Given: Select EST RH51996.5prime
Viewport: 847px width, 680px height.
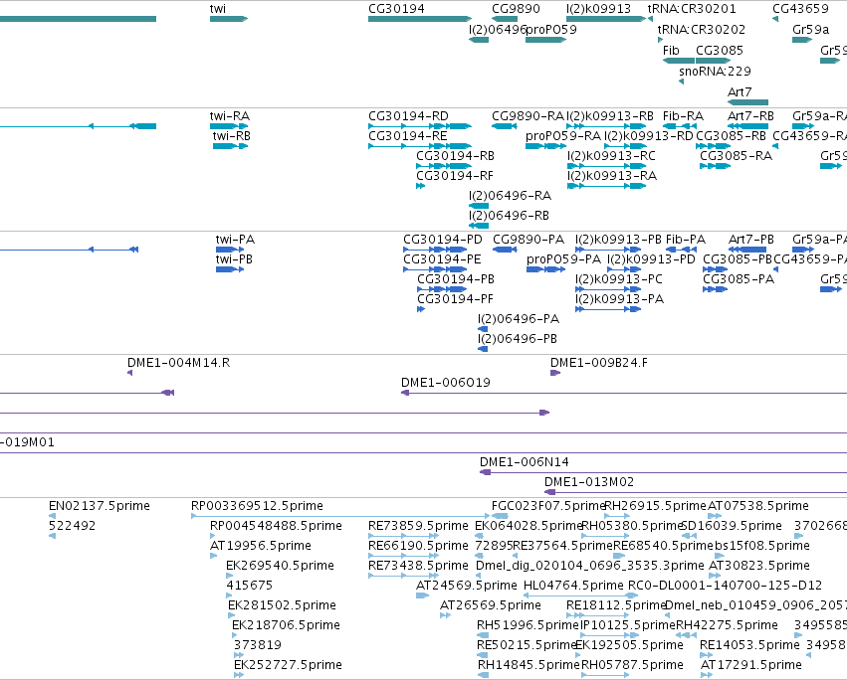Looking at the screenshot, I should [x=528, y=625].
